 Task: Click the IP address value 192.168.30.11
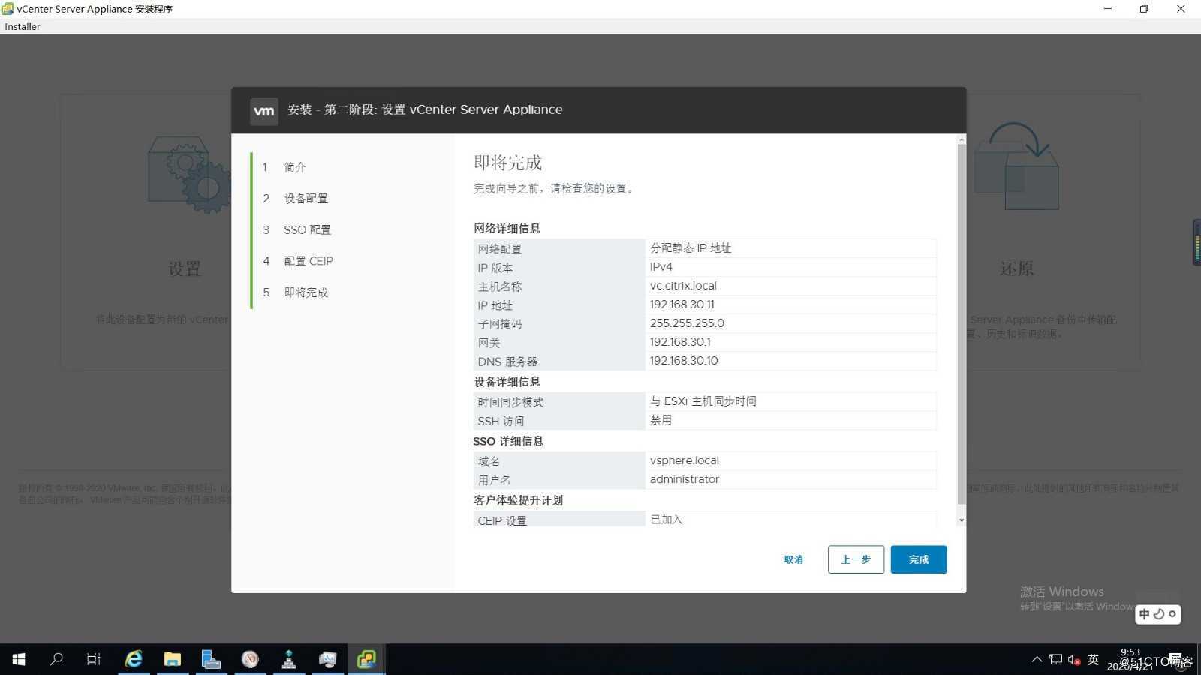coord(682,304)
